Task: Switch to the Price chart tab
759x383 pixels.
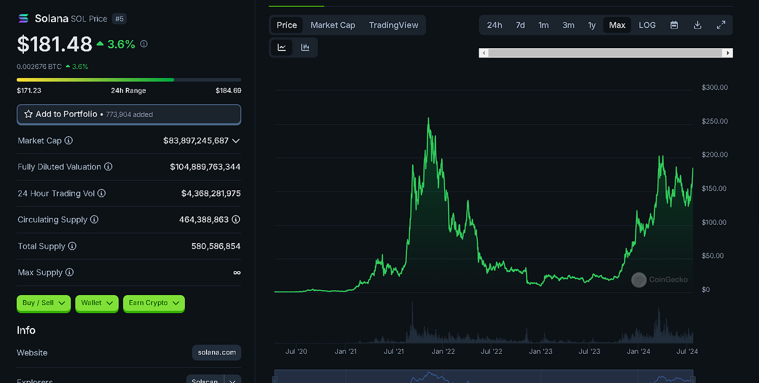Action: coord(287,25)
